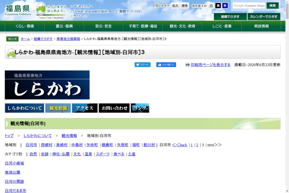Enlarge text size with 拡大 button
Image resolution: width=289 pixels, height=193 pixels.
175,6
